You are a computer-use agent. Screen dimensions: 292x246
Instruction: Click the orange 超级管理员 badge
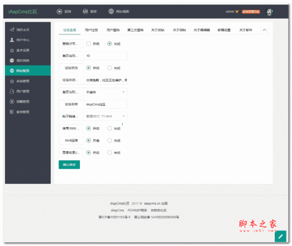(x=251, y=12)
